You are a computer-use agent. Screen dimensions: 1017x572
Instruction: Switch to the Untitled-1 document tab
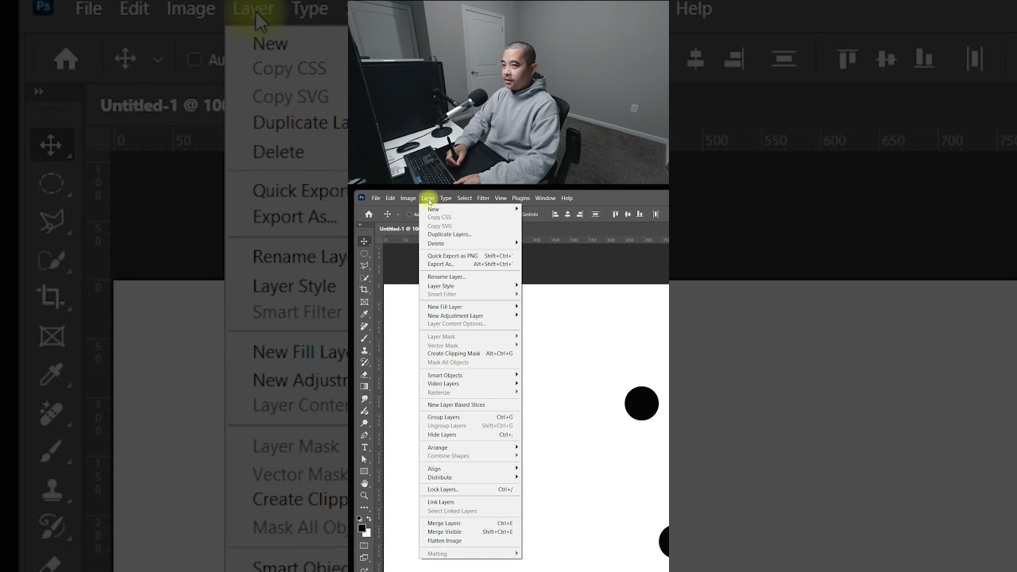coord(400,229)
